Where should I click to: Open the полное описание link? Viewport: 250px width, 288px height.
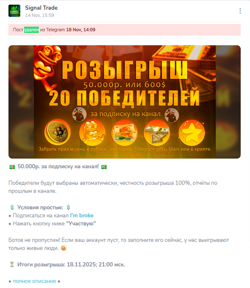(34, 281)
